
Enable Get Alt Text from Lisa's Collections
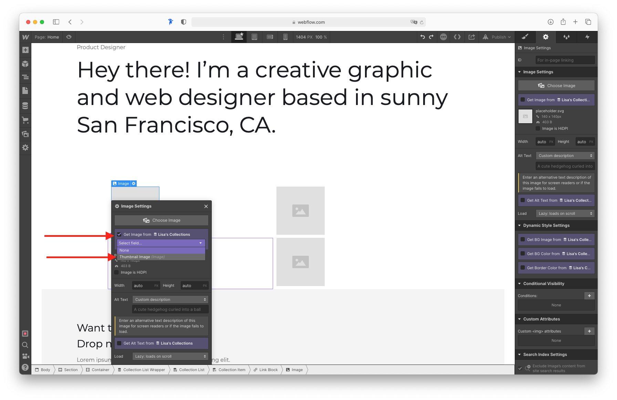point(119,343)
